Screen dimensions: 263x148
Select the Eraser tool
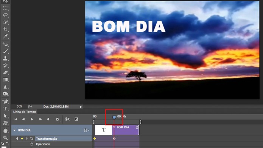click(5, 72)
